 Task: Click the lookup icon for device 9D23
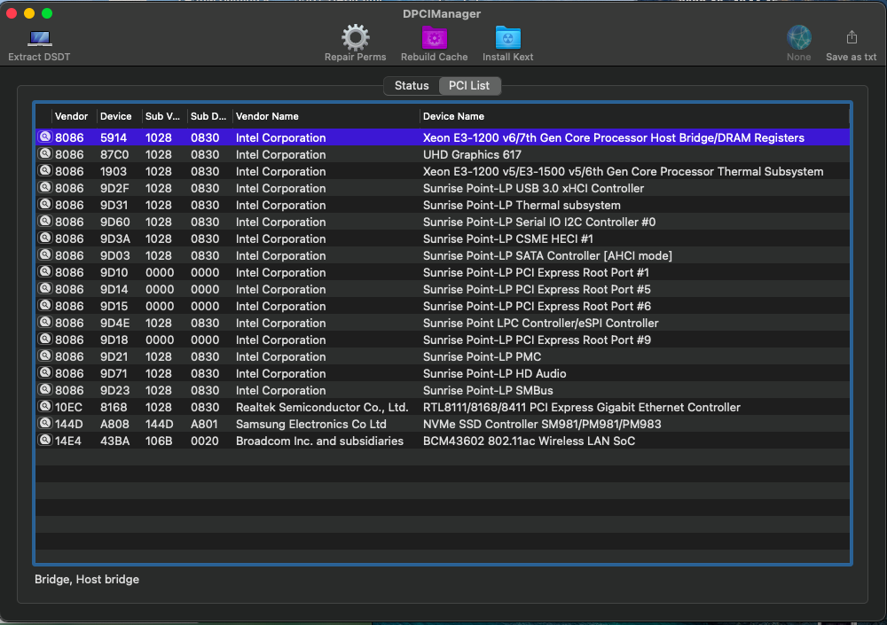(44, 390)
